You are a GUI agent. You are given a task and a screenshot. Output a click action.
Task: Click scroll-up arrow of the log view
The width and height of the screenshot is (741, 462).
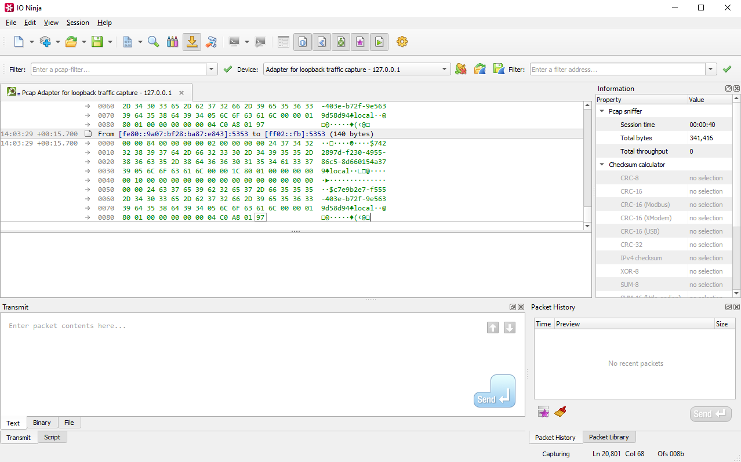tap(587, 106)
